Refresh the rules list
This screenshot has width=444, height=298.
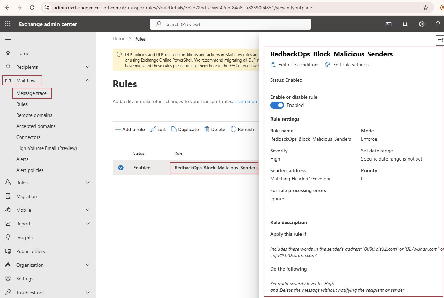(x=242, y=129)
